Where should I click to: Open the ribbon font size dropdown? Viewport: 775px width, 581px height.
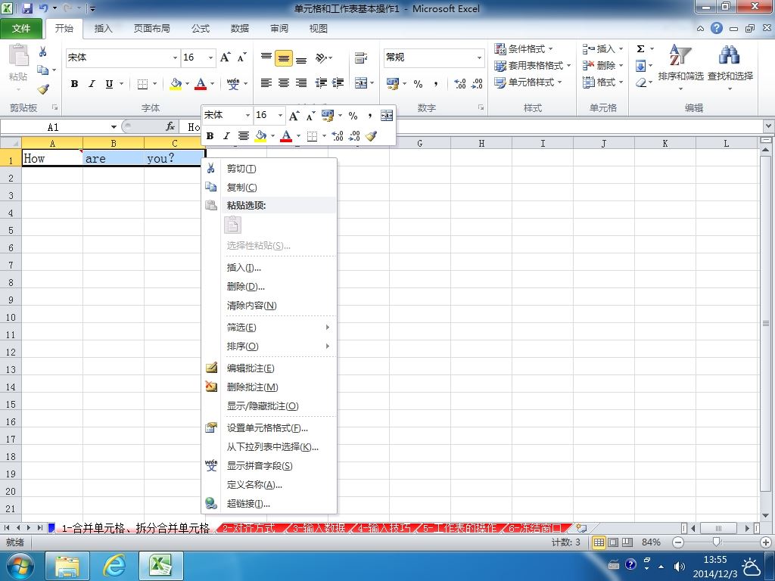pos(210,57)
